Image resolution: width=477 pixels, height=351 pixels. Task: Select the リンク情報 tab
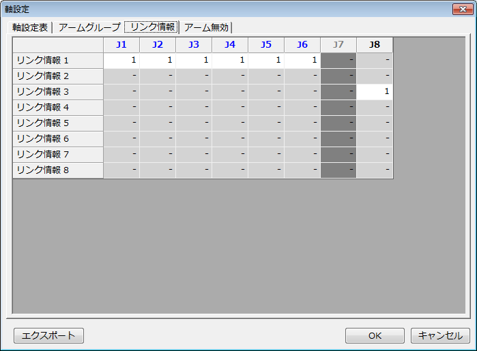click(151, 27)
